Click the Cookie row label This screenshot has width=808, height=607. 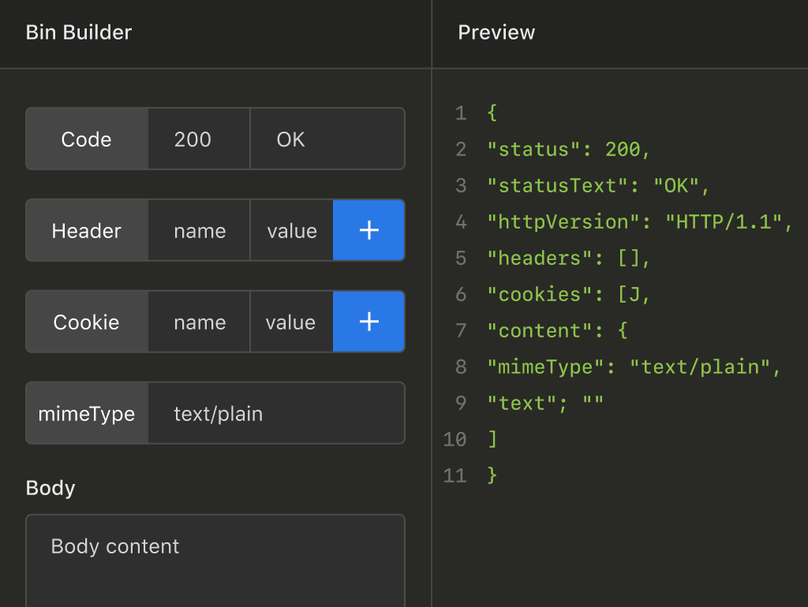(87, 322)
